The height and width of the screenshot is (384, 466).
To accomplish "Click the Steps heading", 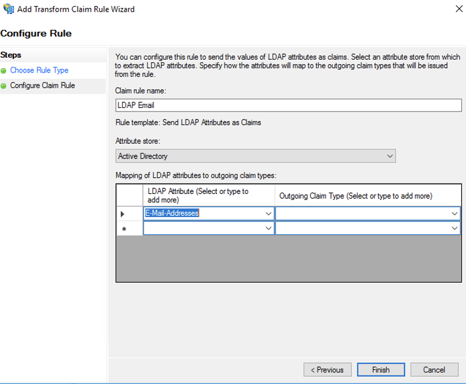I will tap(11, 55).
